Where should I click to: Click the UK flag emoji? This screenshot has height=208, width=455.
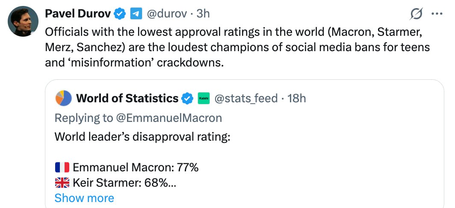62,183
